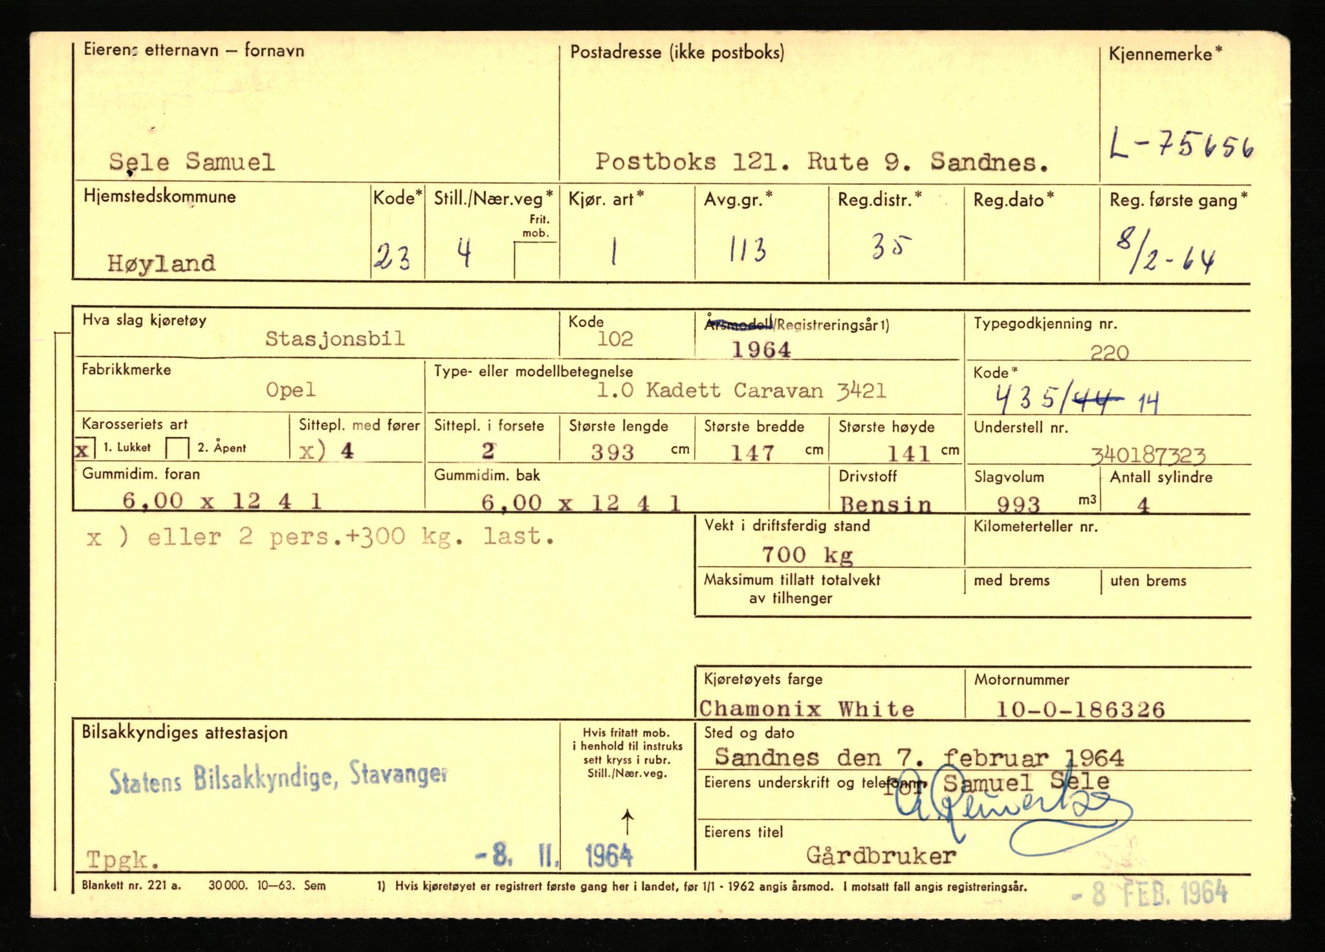The width and height of the screenshot is (1325, 952).
Task: Select front tire dimension '6,00 x 12 4 1'
Action: coord(222,501)
